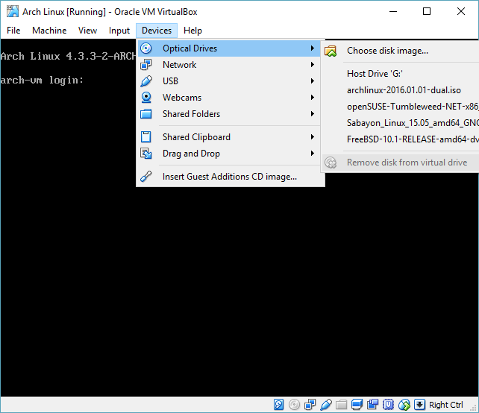Viewport: 479px width, 413px height.
Task: Click the Choose disk image folder icon
Action: 331,51
